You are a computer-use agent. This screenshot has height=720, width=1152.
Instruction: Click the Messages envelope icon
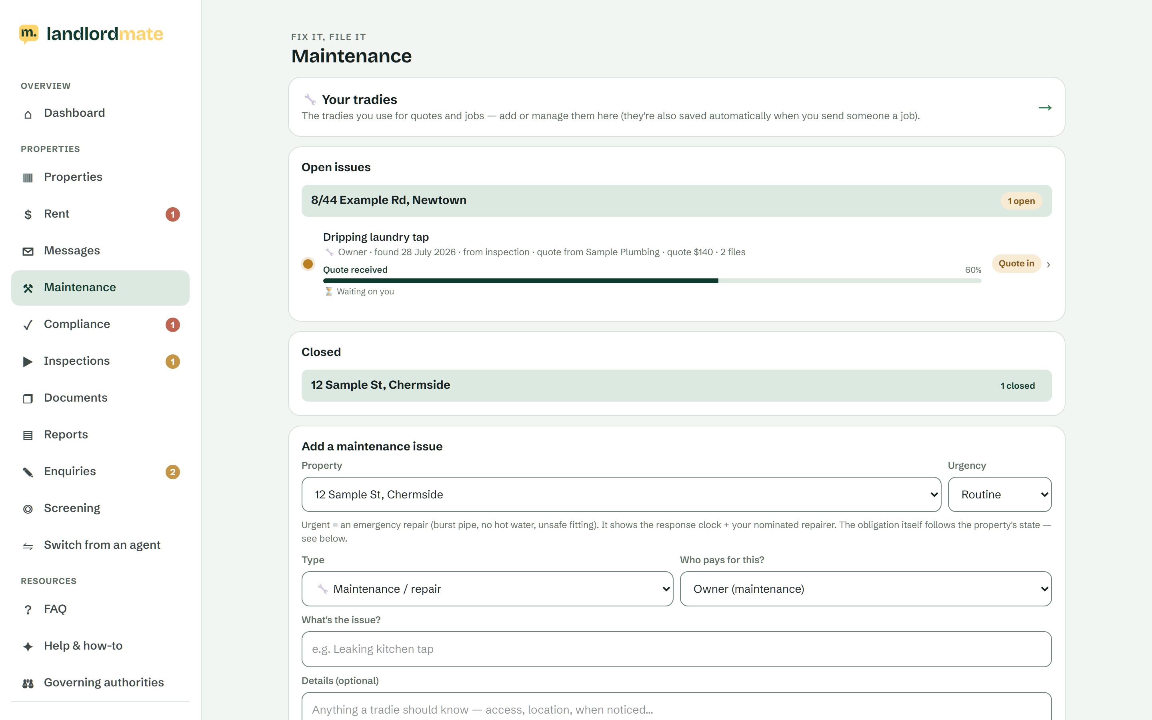(28, 252)
